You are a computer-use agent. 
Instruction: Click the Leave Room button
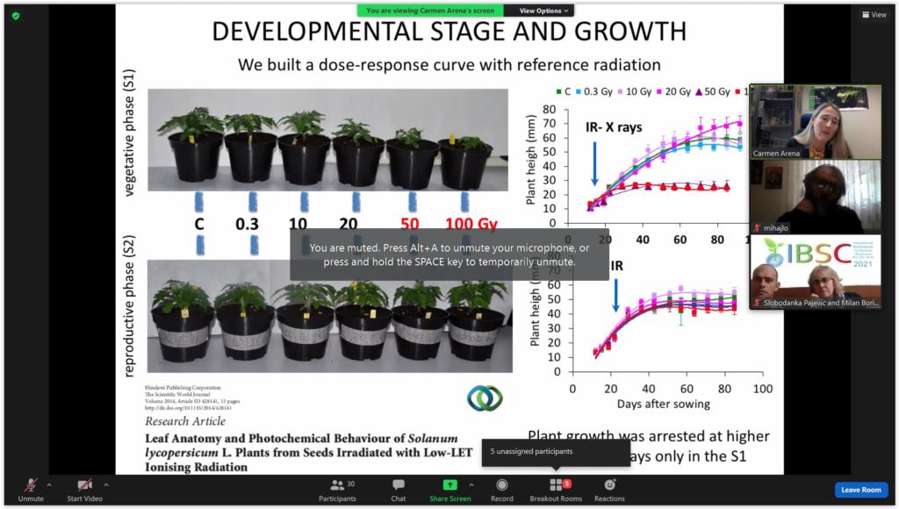coord(860,490)
